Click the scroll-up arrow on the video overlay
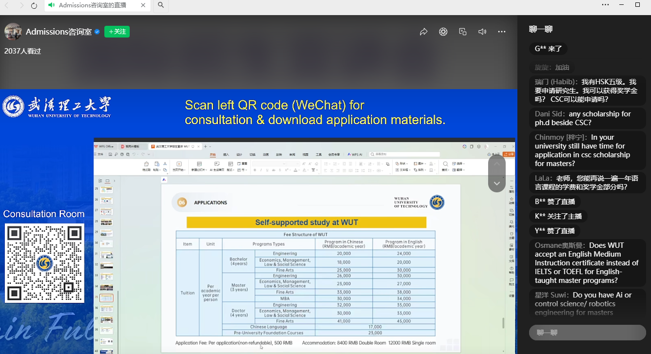Image resolution: width=651 pixels, height=354 pixels. point(497,164)
